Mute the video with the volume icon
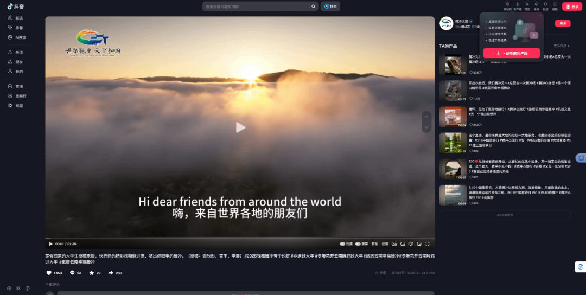The height and width of the screenshot is (295, 586). click(x=411, y=244)
